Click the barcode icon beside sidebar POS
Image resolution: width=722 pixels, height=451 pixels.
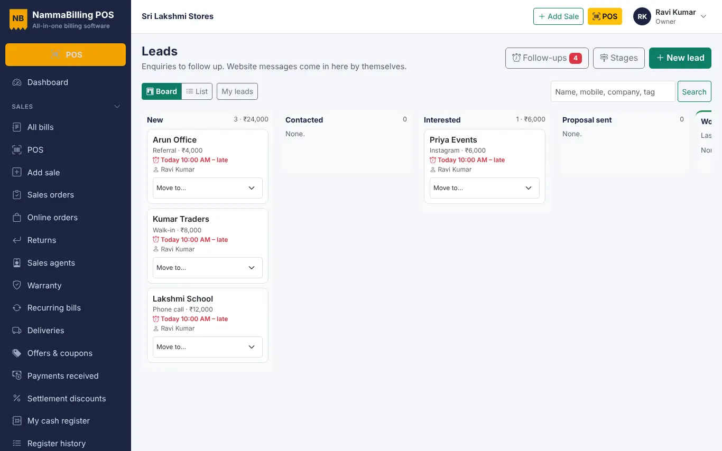click(x=17, y=150)
